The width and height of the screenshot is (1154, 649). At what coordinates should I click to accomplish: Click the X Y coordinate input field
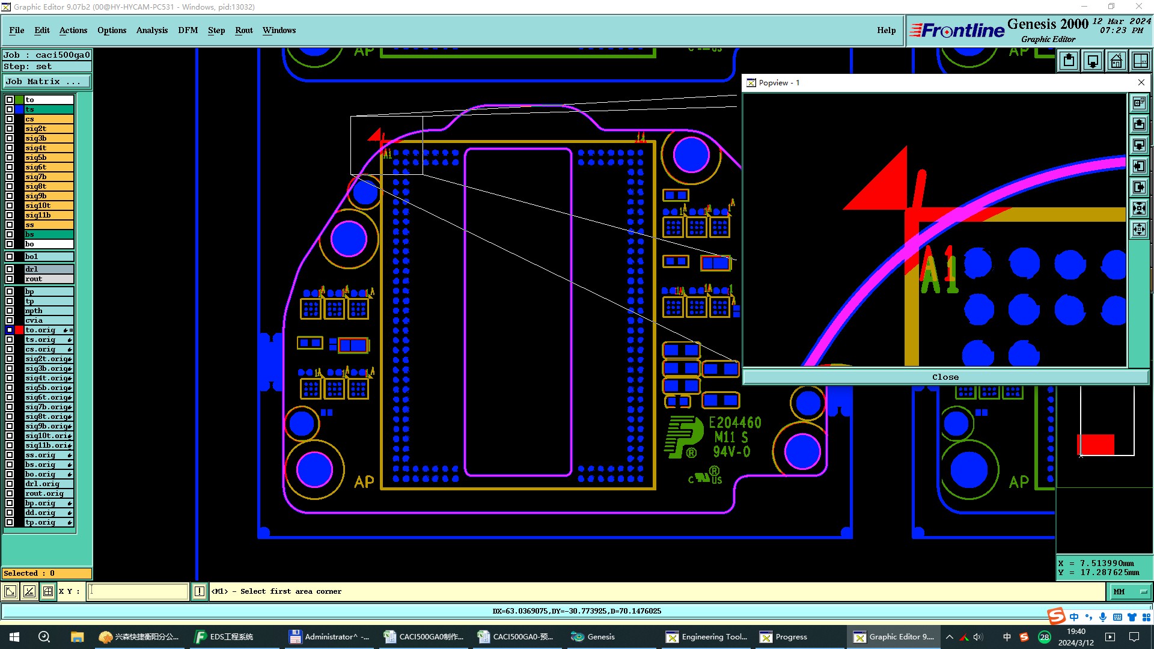coord(138,591)
